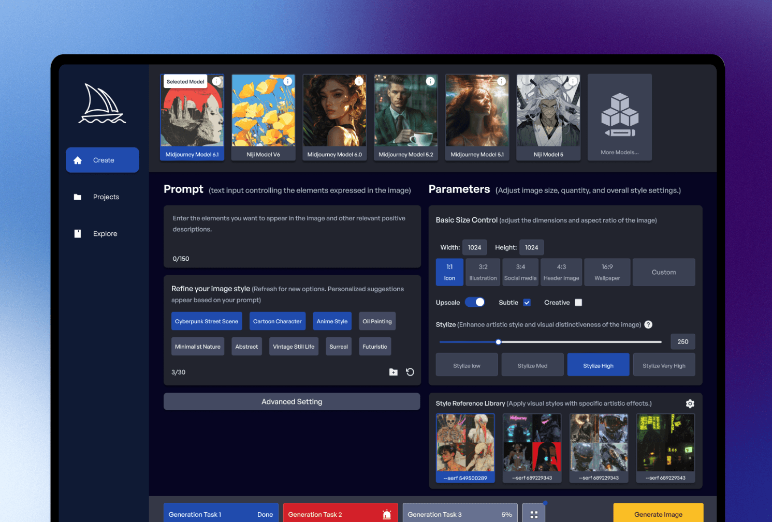Select style reference --serf 549500289
Viewport: 772px width, 522px height.
coord(465,448)
